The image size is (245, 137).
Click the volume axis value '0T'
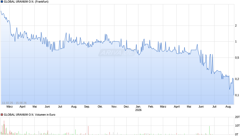pyautogui.click(x=237, y=134)
